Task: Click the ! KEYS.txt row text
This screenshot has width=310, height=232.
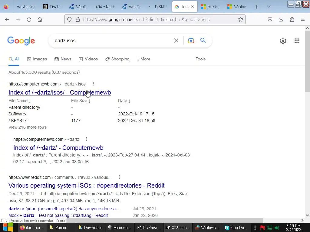Action: (x=18, y=121)
